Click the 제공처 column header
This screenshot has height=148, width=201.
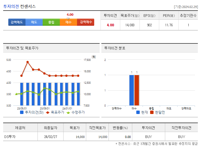20,128
